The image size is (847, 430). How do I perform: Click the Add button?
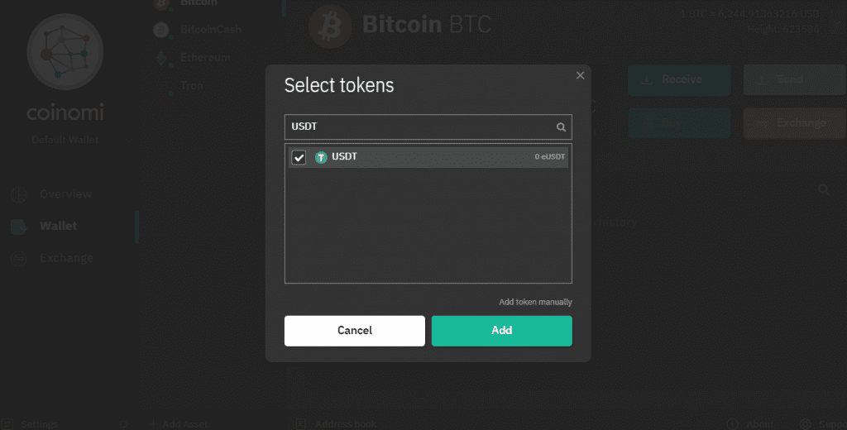(501, 330)
